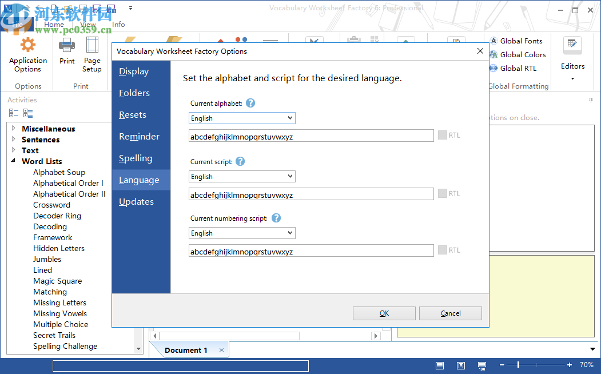Close the Document 1 tab

pyautogui.click(x=221, y=350)
